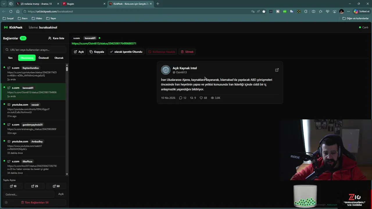Click the split screen icon
Viewport: 372px width, 209px height.
coord(313,11)
